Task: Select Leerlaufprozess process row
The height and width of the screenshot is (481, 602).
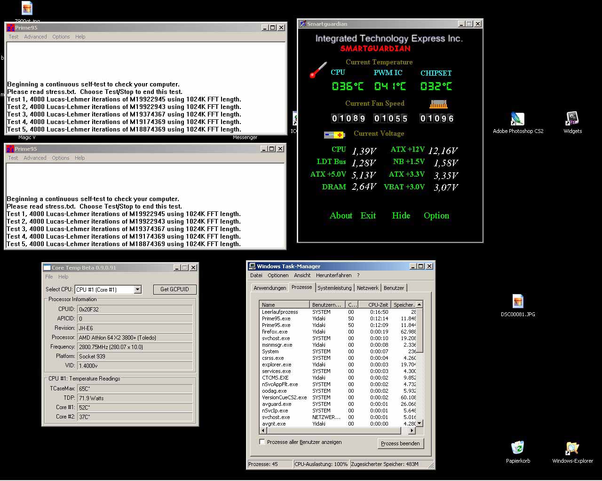Action: (x=338, y=312)
